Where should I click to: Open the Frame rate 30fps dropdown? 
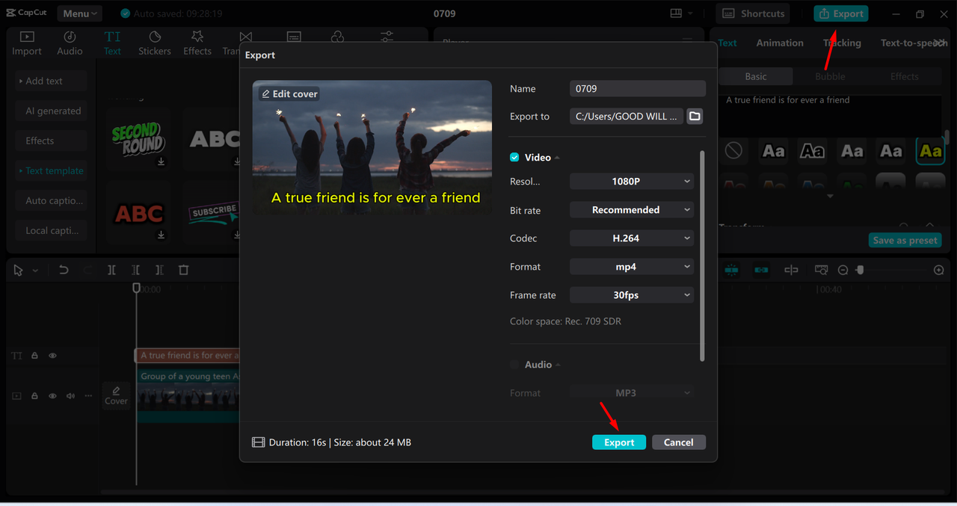pyautogui.click(x=632, y=295)
